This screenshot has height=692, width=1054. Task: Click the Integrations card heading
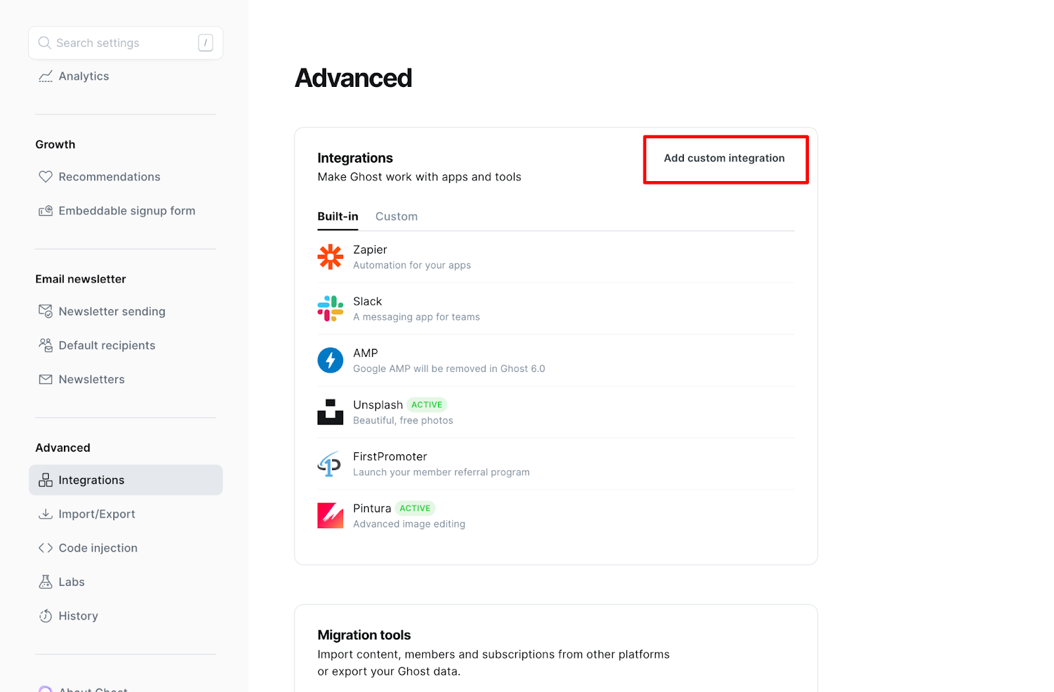click(355, 158)
